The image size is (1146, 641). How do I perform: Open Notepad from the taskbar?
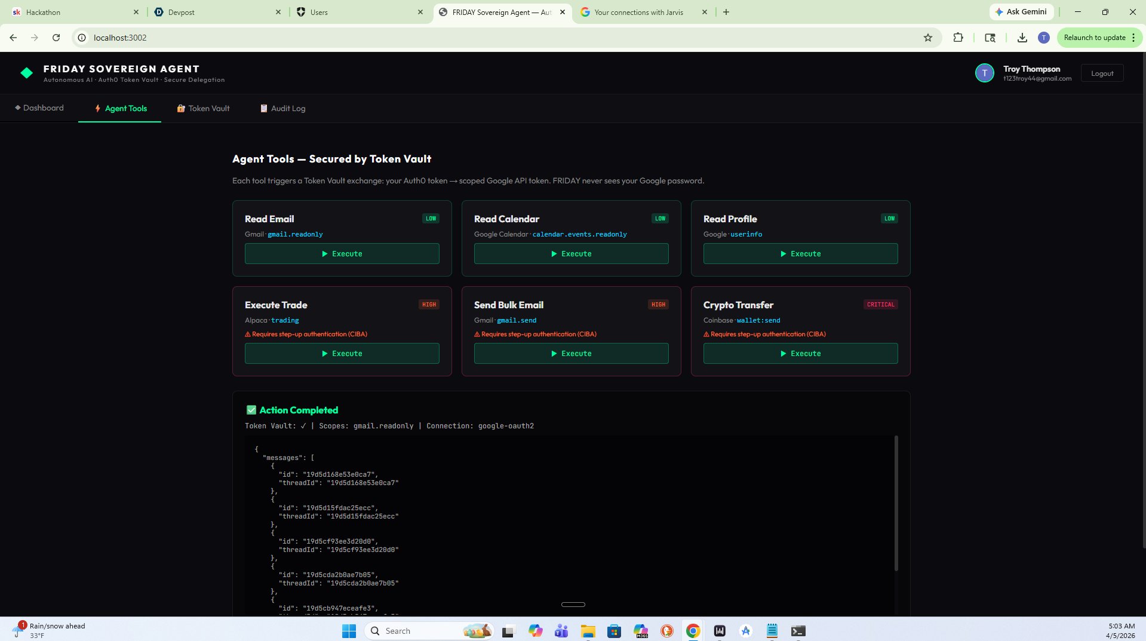pos(772,631)
